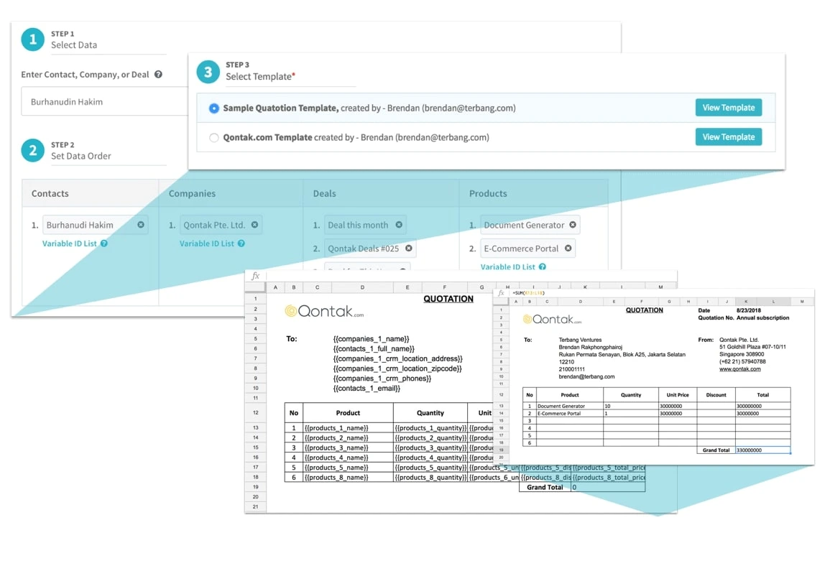Click help icon next to Products Variable ID List
825x566 pixels.
pyautogui.click(x=543, y=266)
